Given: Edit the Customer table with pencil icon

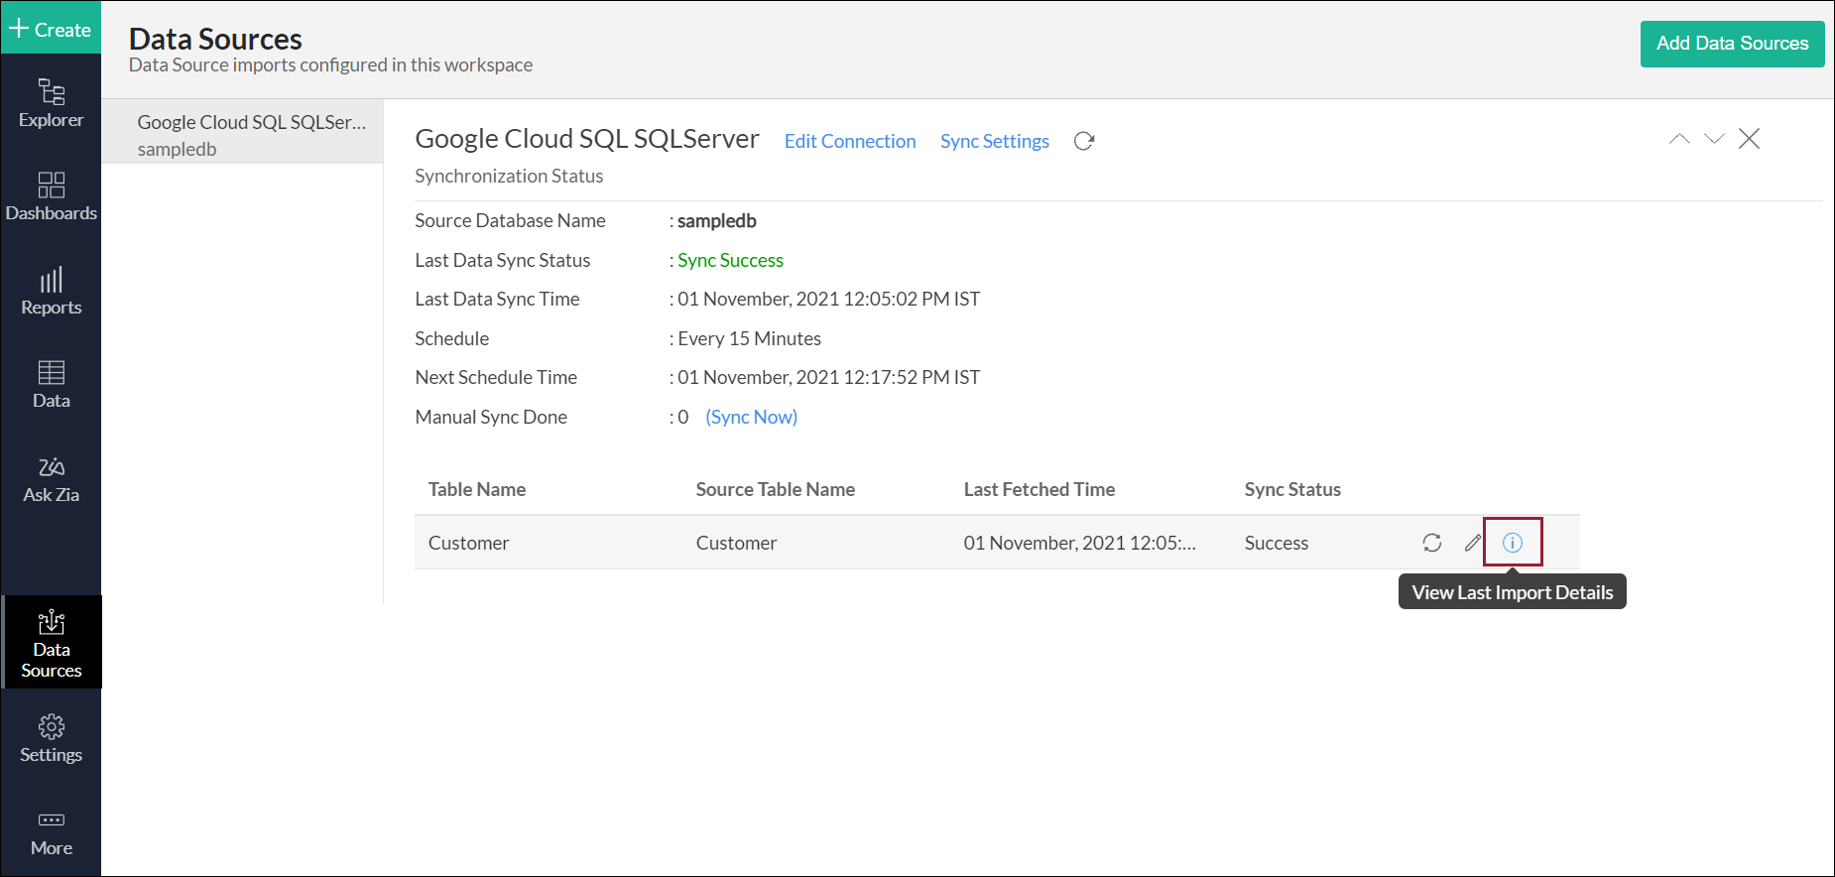Looking at the screenshot, I should [1473, 543].
